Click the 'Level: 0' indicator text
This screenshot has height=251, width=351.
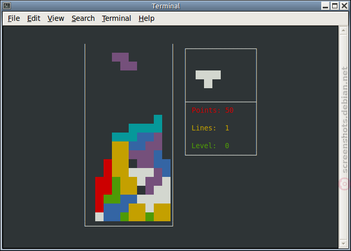point(210,146)
